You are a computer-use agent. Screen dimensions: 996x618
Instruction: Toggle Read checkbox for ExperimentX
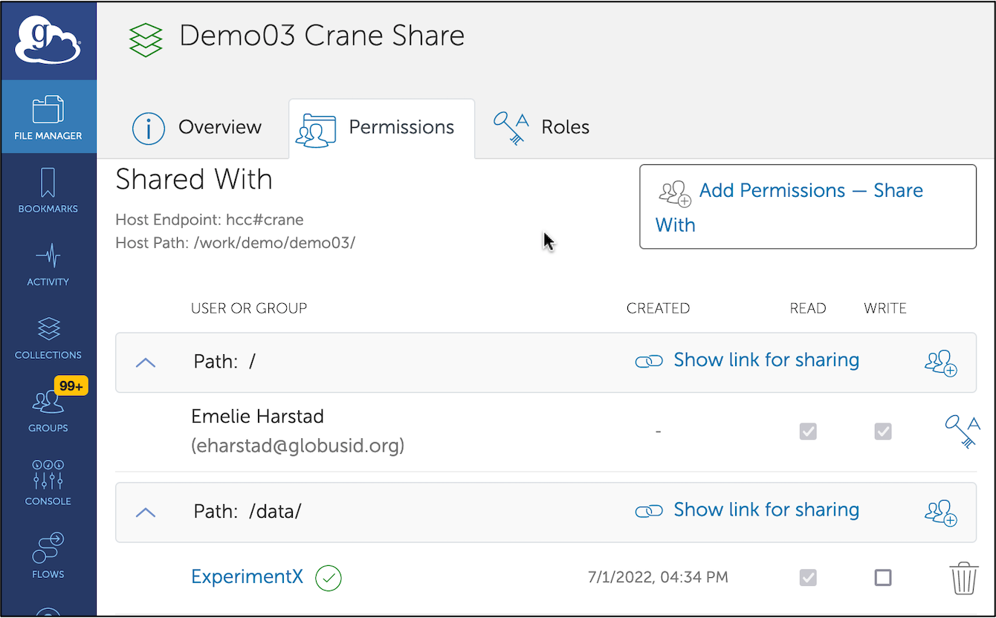[x=808, y=577]
